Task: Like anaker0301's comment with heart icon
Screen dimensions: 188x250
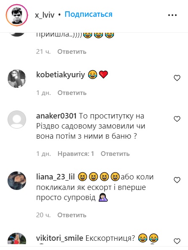Action: tap(177, 119)
